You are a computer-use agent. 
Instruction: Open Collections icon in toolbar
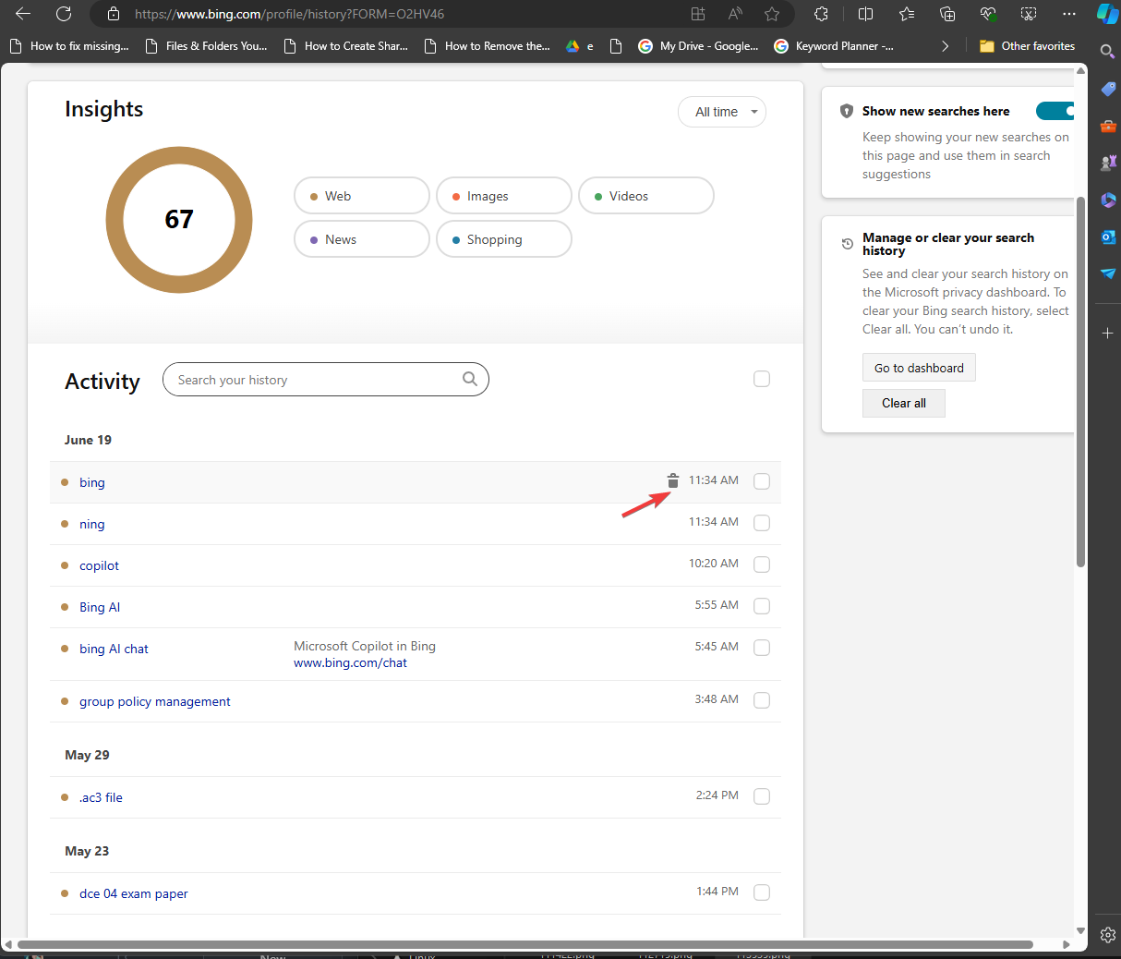(x=947, y=14)
